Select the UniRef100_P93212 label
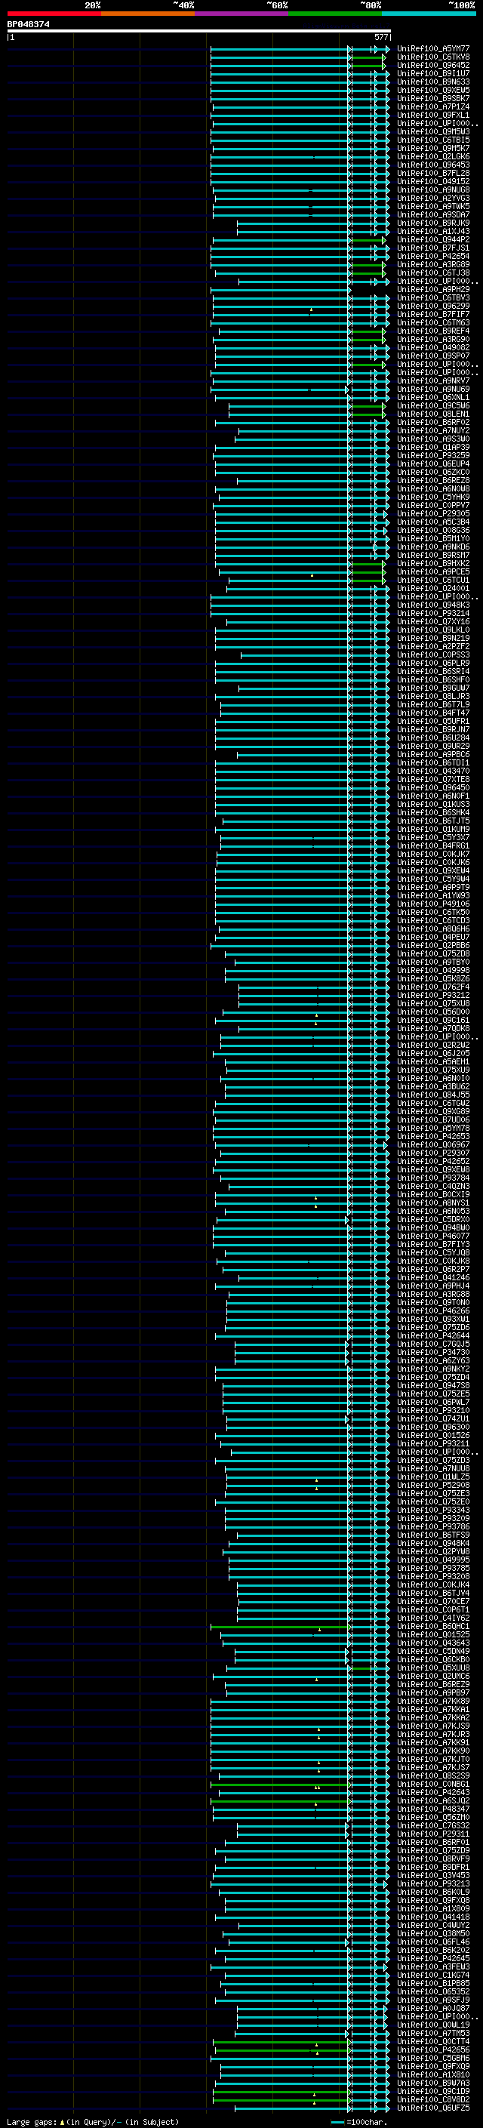 pyautogui.click(x=433, y=996)
